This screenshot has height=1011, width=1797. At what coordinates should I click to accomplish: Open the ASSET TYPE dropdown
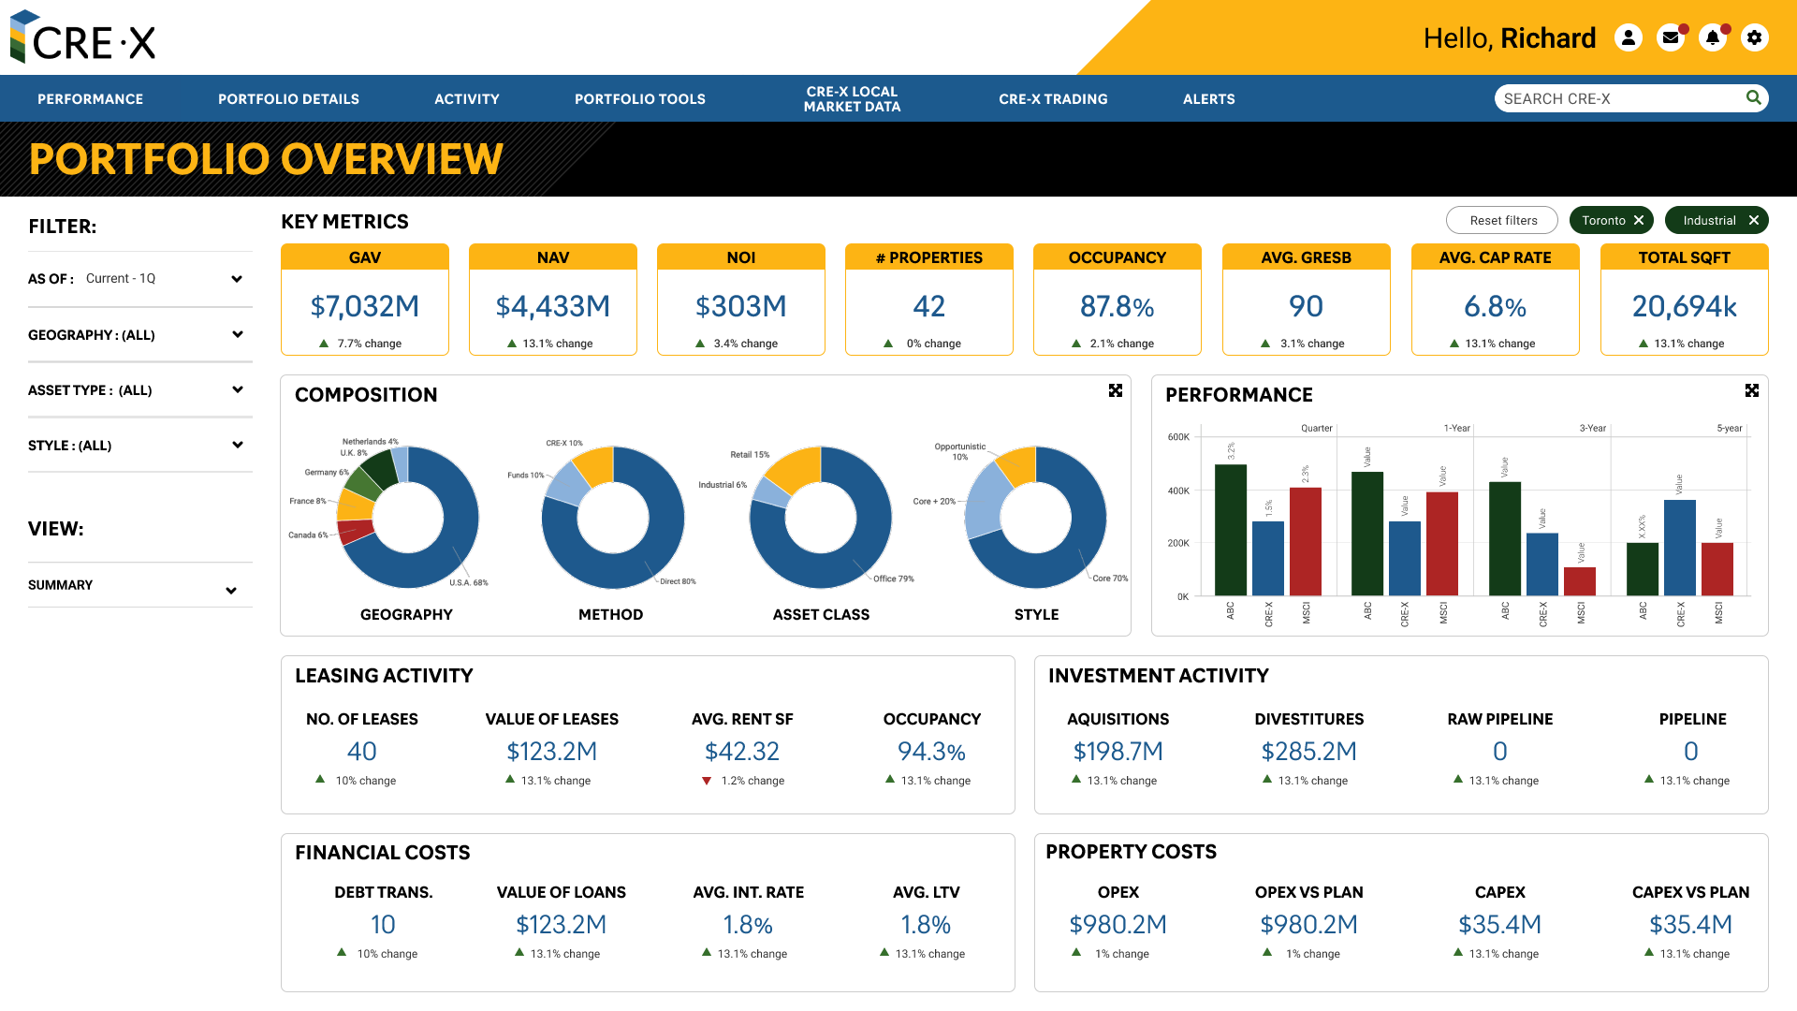tap(237, 389)
